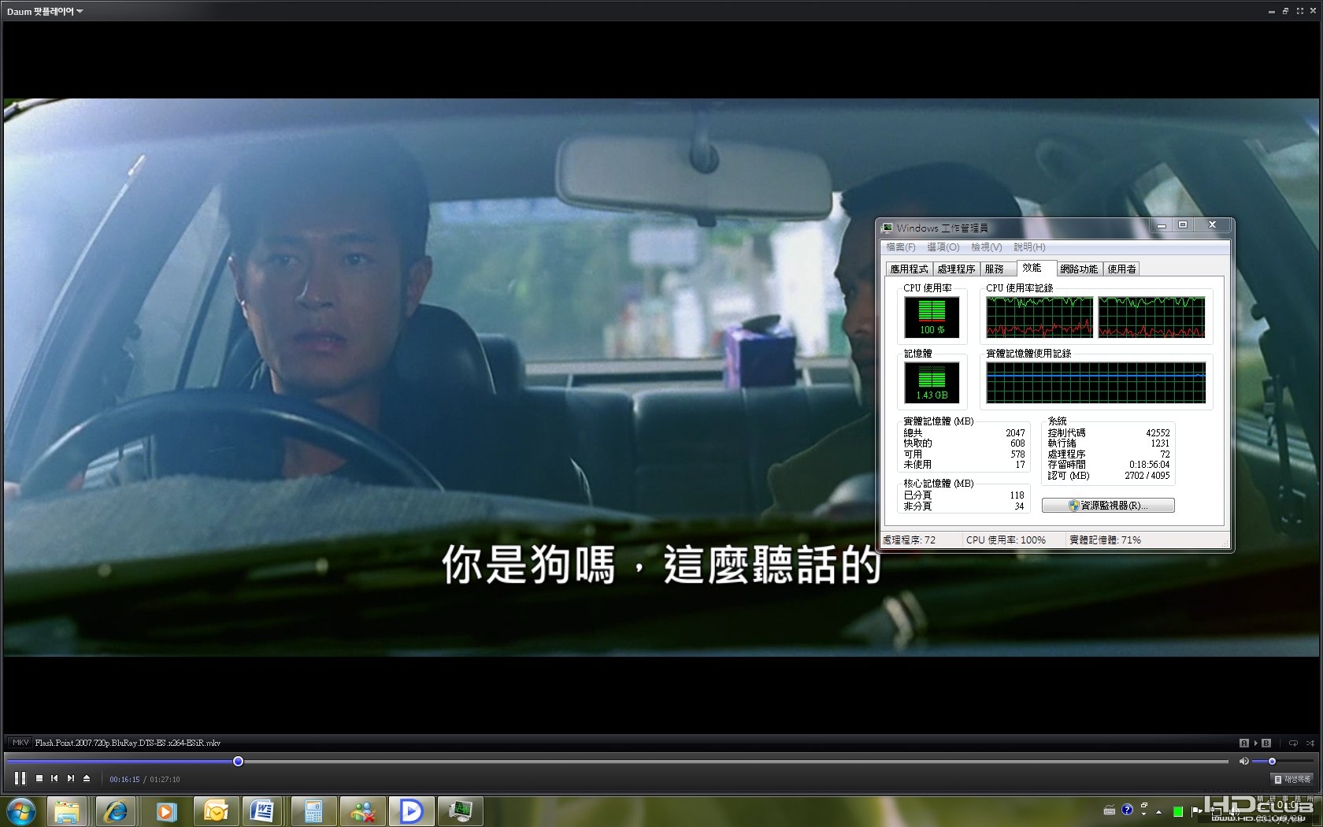Click status bar 實體記憶體: 71%

[1105, 540]
